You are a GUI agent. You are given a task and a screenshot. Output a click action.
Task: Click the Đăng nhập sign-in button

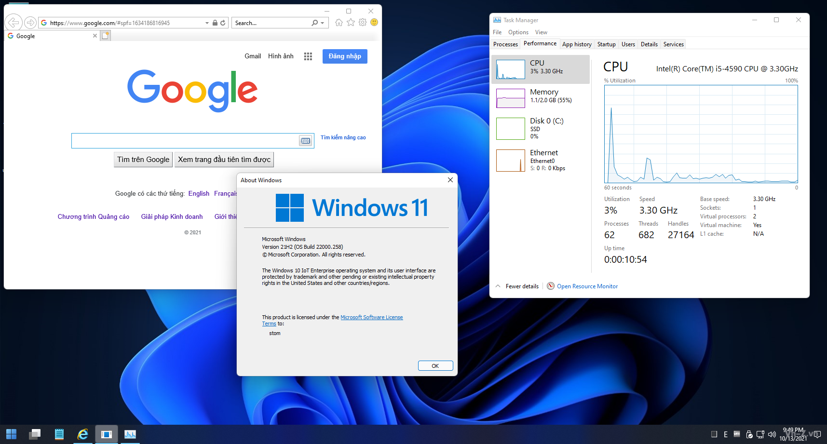[345, 56]
